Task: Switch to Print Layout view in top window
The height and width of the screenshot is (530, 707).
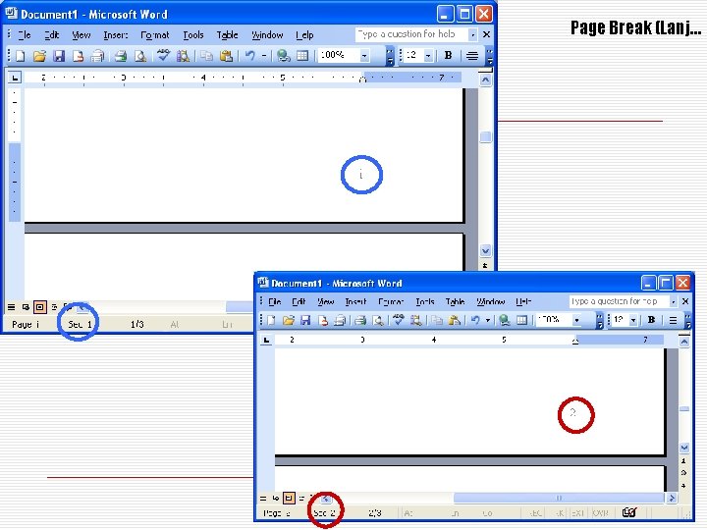Action: coord(39,307)
